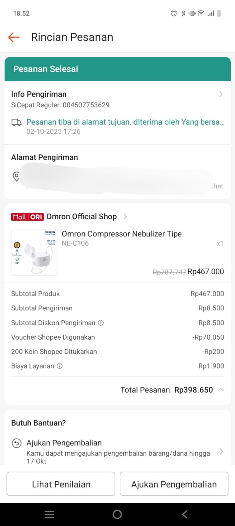Tap the Omron Compressor Nebulizer product title
Image resolution: width=235 pixels, height=526 pixels.
[122, 234]
